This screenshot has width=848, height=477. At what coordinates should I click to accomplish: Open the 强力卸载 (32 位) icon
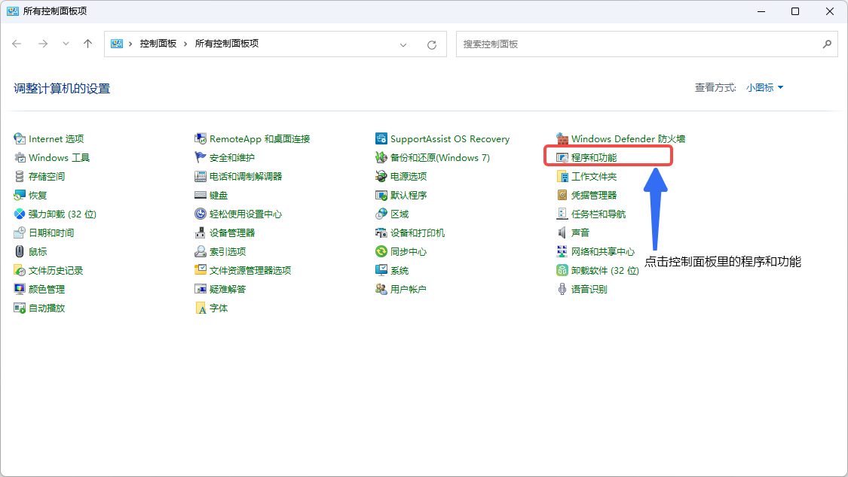pyautogui.click(x=20, y=214)
